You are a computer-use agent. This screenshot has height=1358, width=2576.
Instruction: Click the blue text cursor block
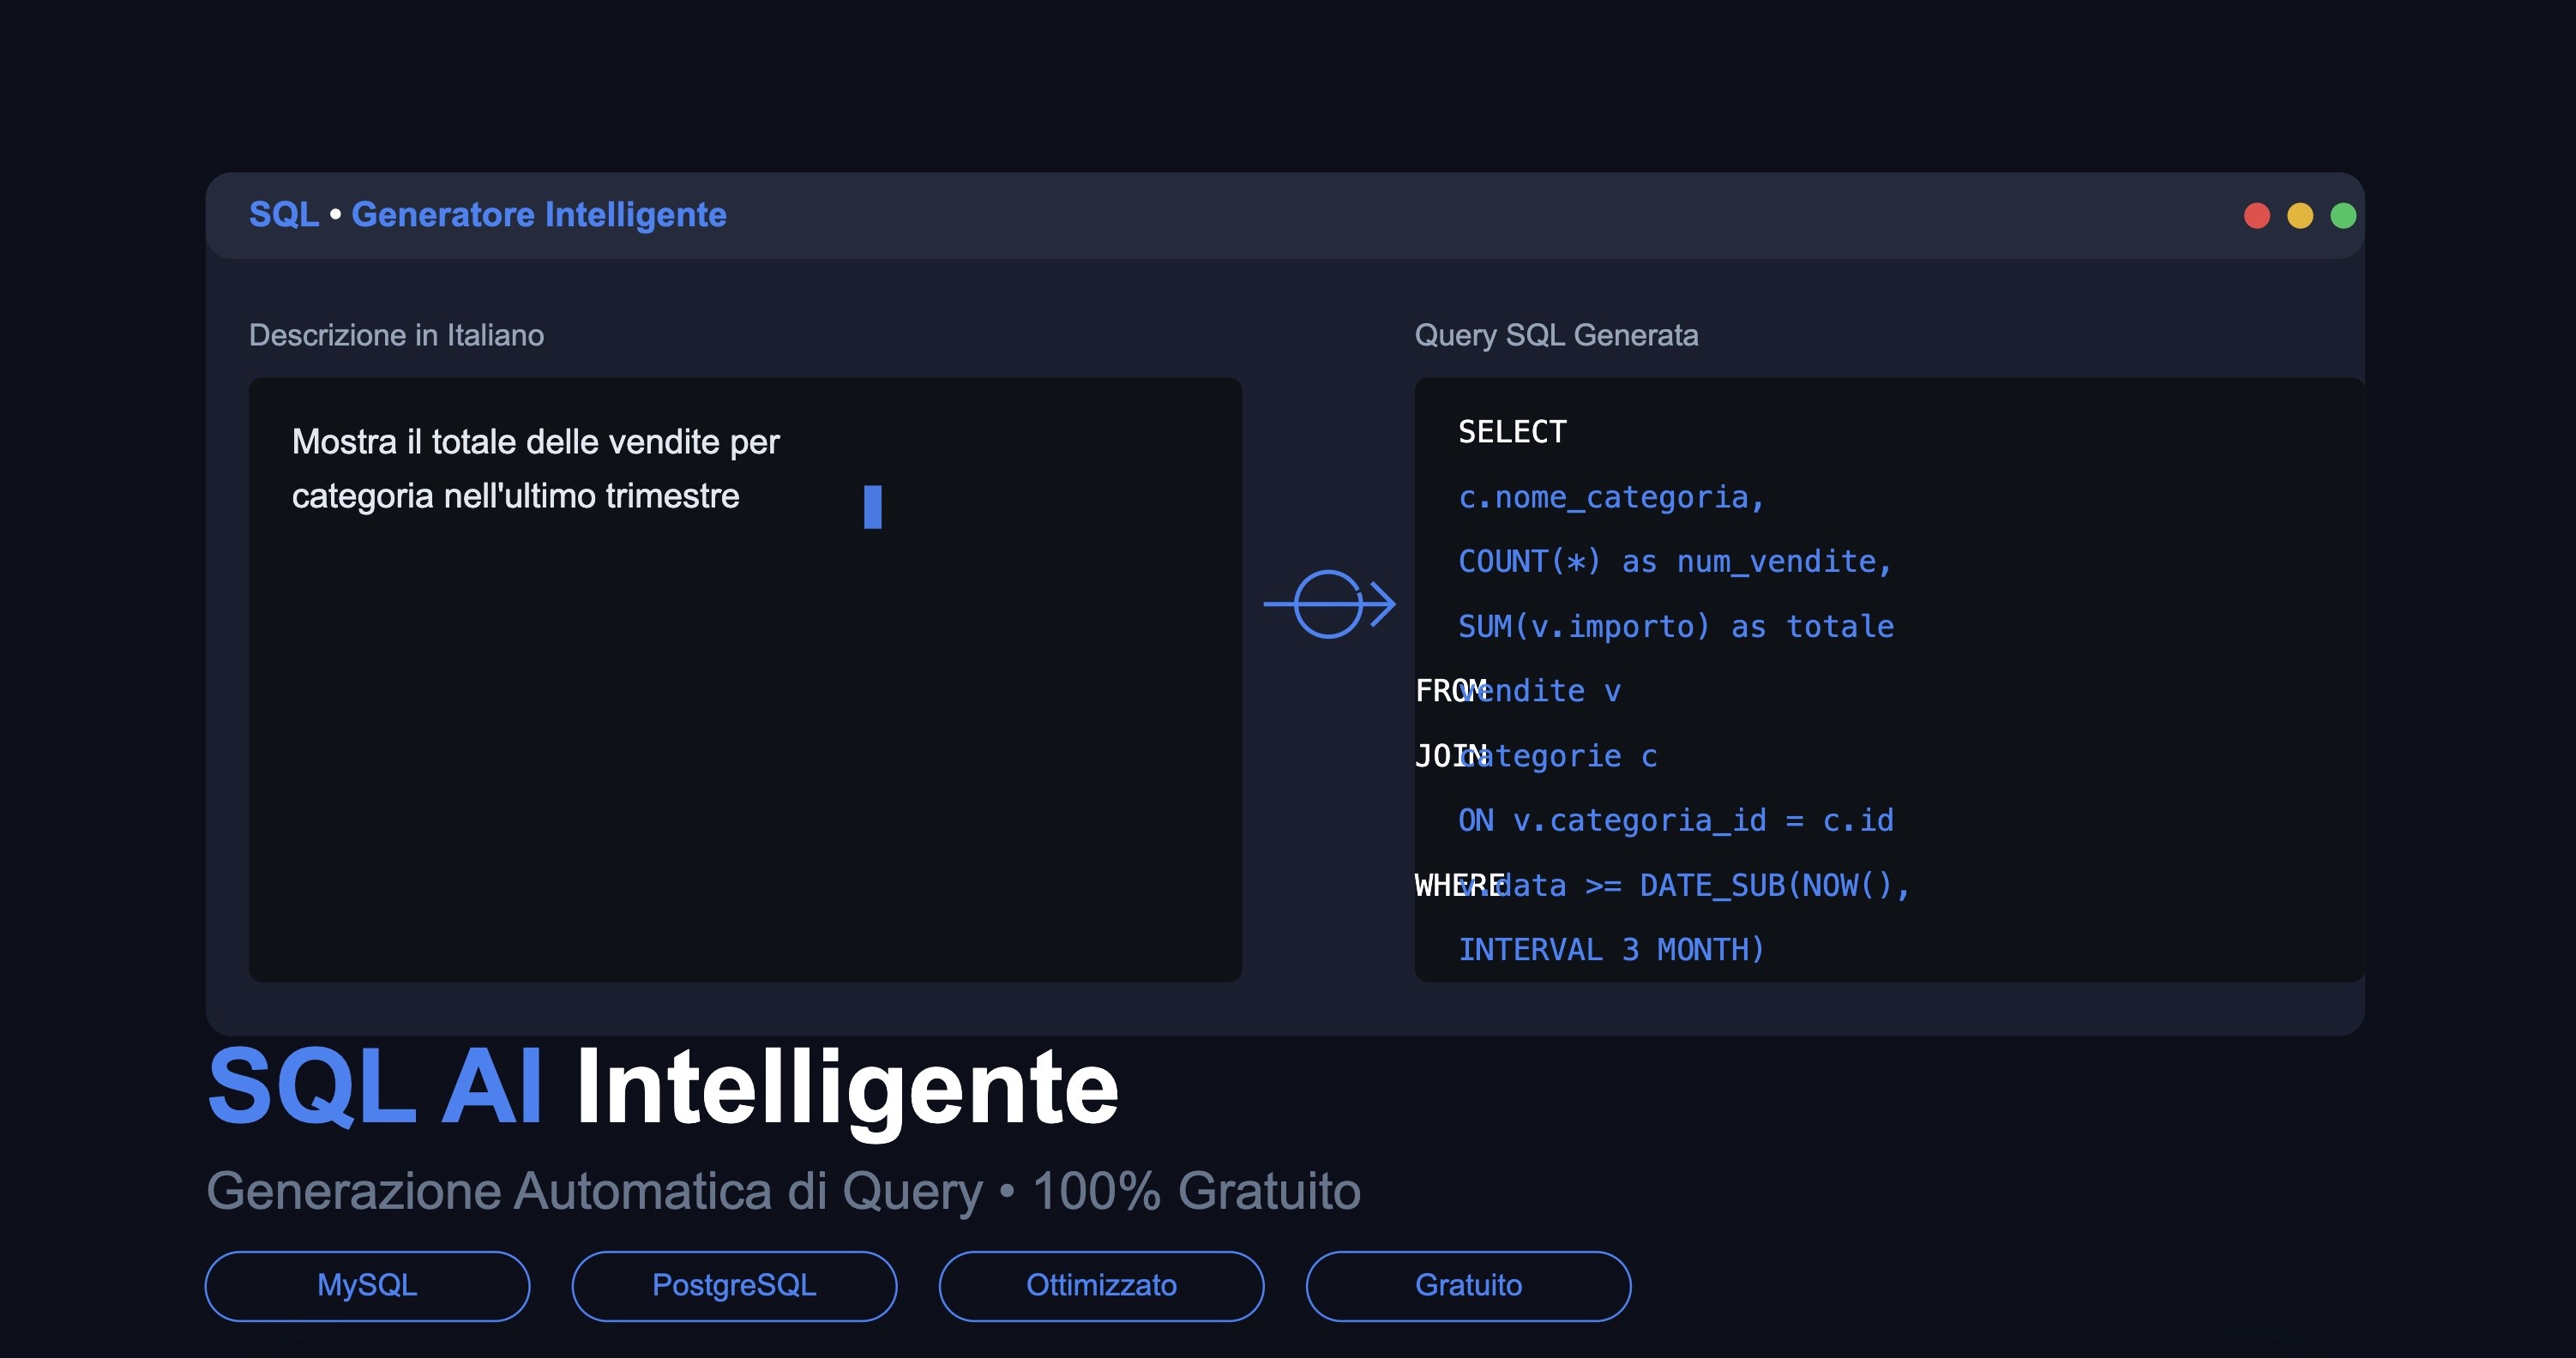pyautogui.click(x=873, y=507)
